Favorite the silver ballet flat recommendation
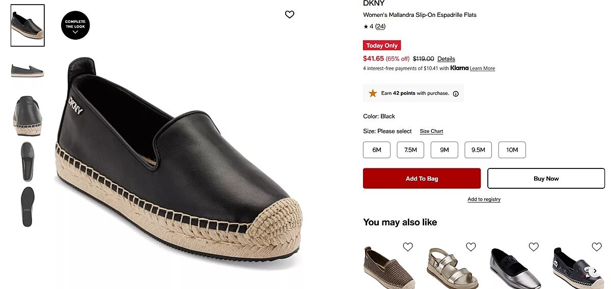The width and height of the screenshot is (611, 289). [x=534, y=247]
